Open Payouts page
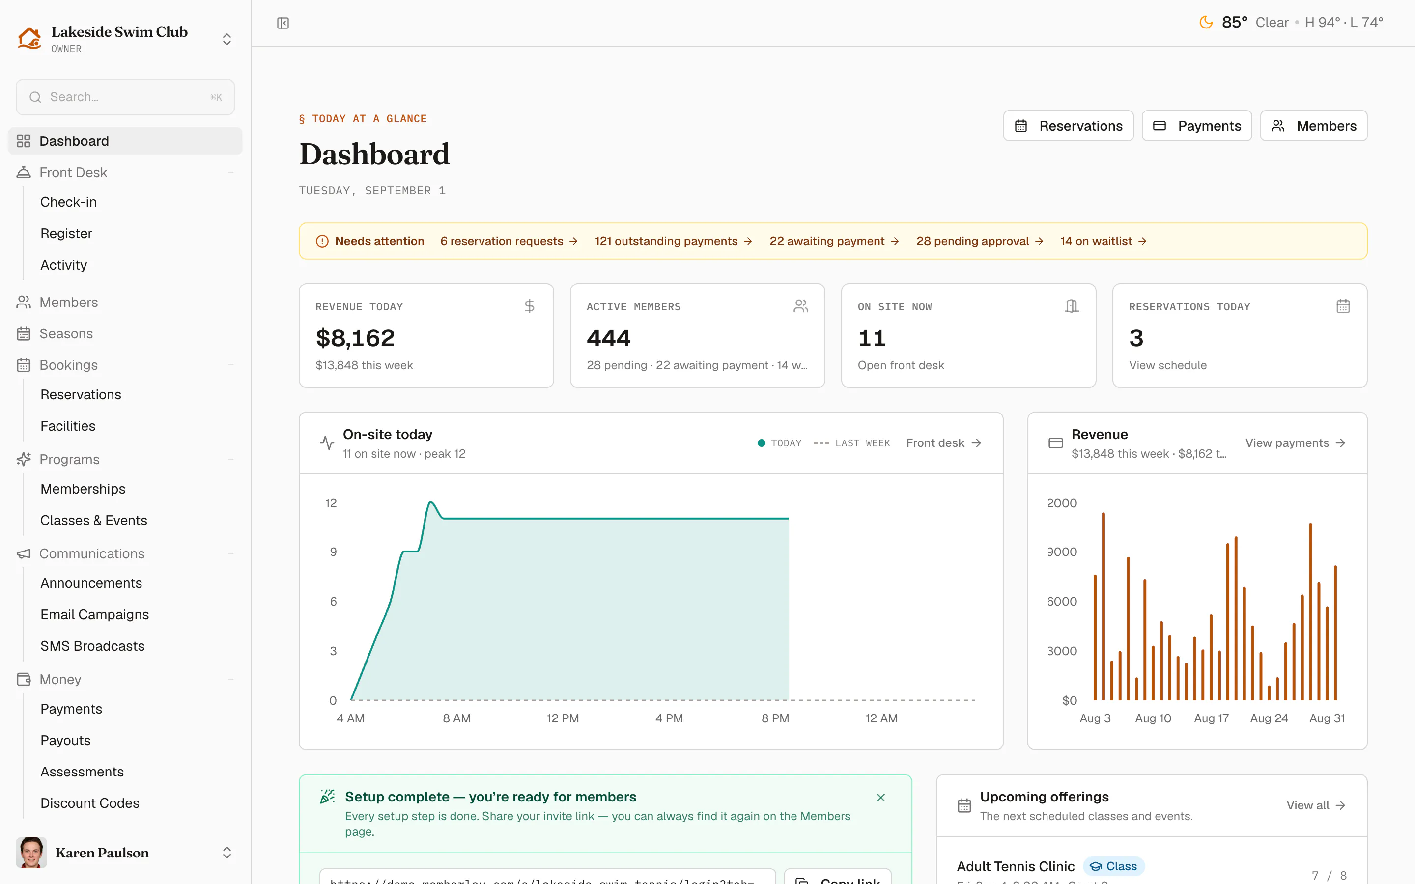Screen dimensions: 1415x884 pyautogui.click(x=65, y=741)
